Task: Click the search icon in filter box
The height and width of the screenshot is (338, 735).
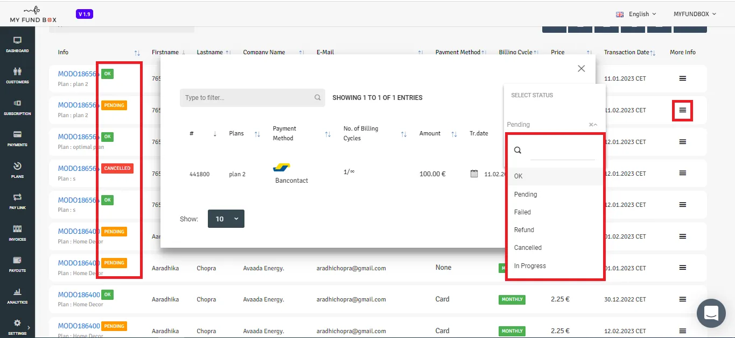Action: [x=318, y=98]
